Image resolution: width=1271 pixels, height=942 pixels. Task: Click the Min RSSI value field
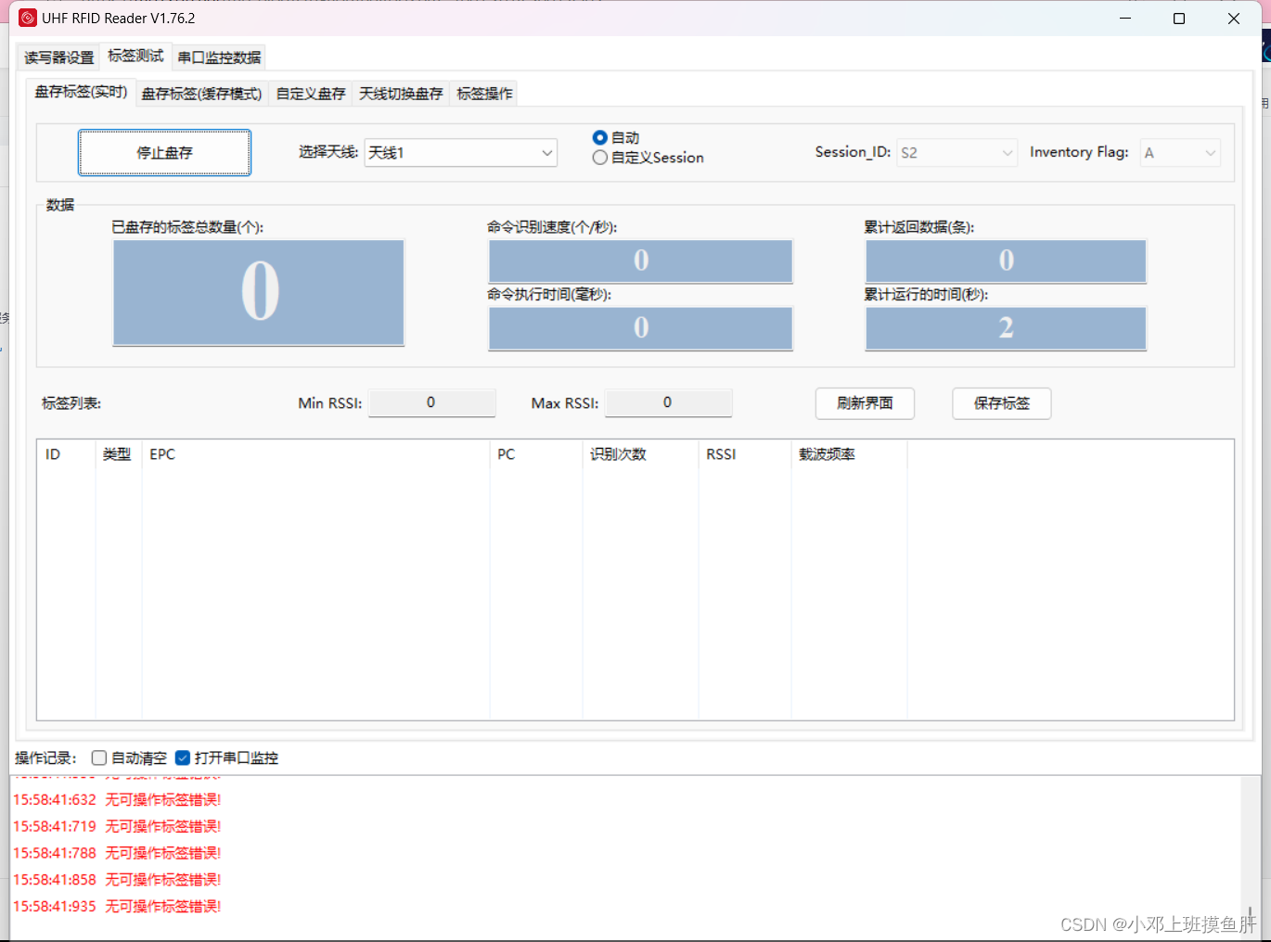click(431, 402)
